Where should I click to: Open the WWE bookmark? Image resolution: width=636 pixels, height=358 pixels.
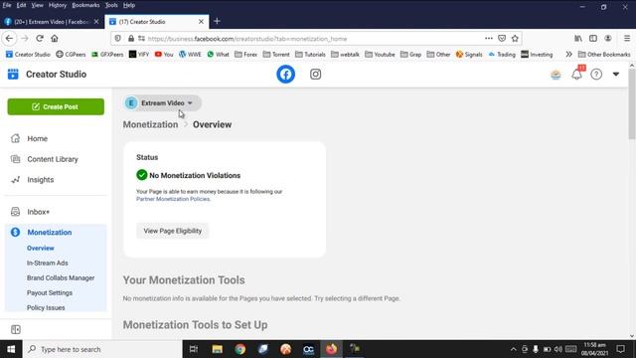pyautogui.click(x=190, y=55)
